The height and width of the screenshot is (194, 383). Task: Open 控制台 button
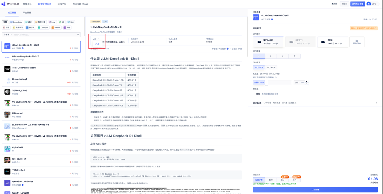[x=344, y=4]
